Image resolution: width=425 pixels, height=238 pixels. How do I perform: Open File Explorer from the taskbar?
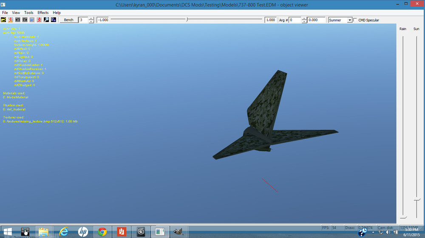point(43,232)
